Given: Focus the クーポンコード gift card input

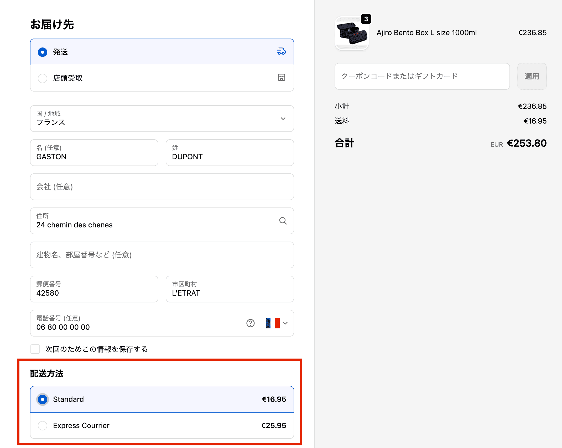Looking at the screenshot, I should point(421,76).
